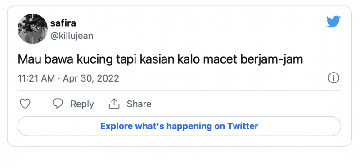Open Twitter via the blue bird logo

coord(333,22)
